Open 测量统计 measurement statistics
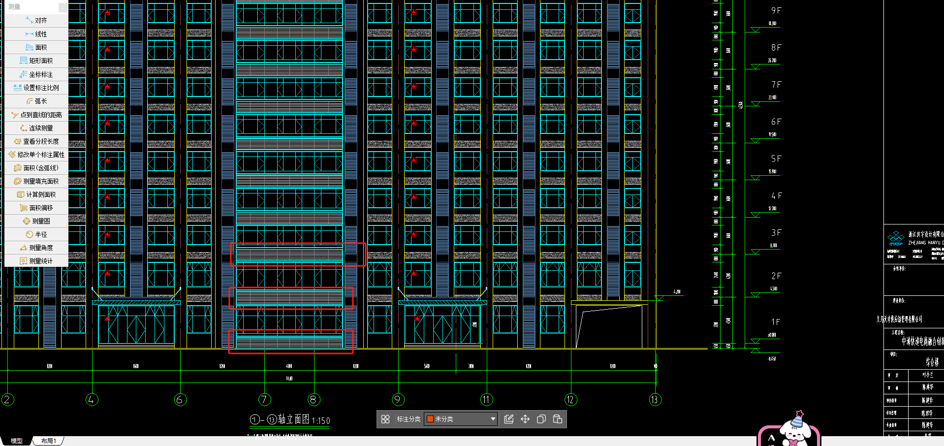The width and height of the screenshot is (944, 446). click(36, 261)
